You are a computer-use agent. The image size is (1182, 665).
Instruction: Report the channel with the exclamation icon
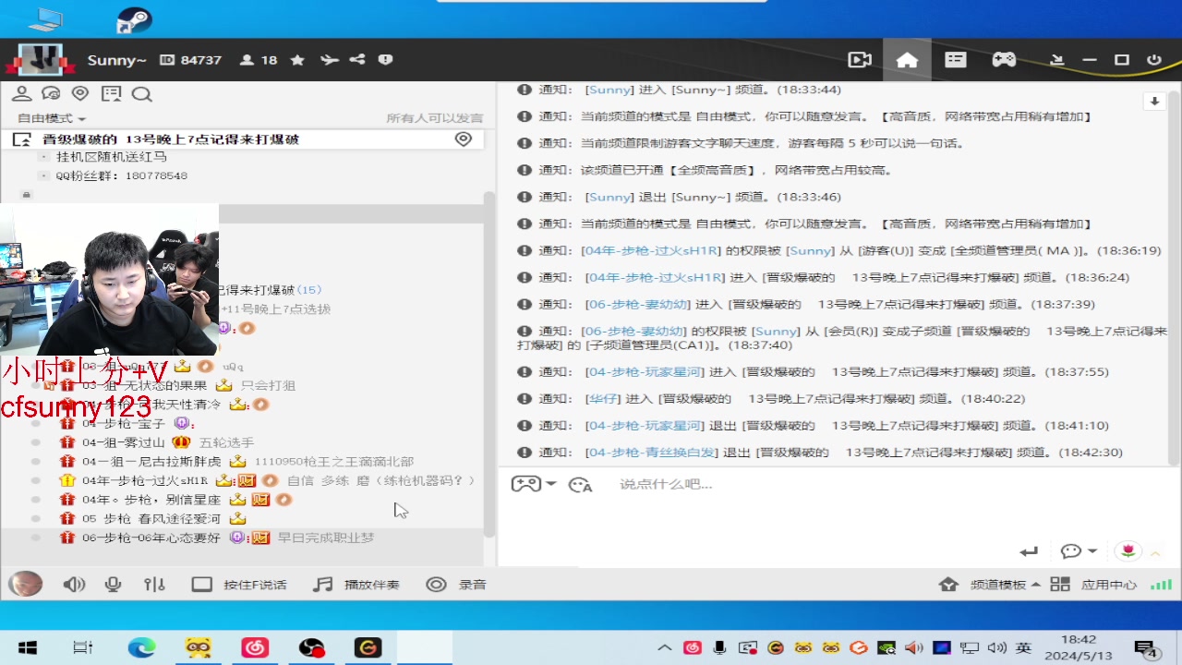tap(385, 60)
